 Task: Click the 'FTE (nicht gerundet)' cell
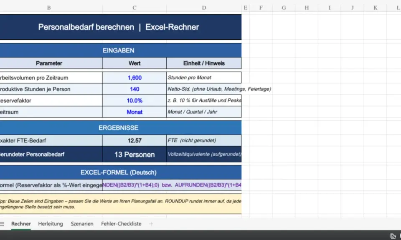[204, 140]
